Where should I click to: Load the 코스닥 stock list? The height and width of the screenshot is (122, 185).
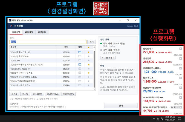coord(25,94)
